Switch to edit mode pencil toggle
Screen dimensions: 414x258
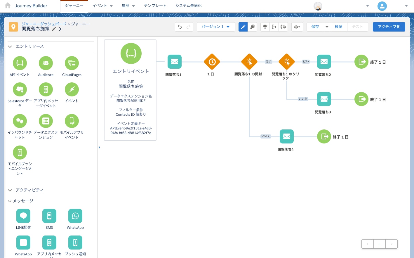pos(243,27)
